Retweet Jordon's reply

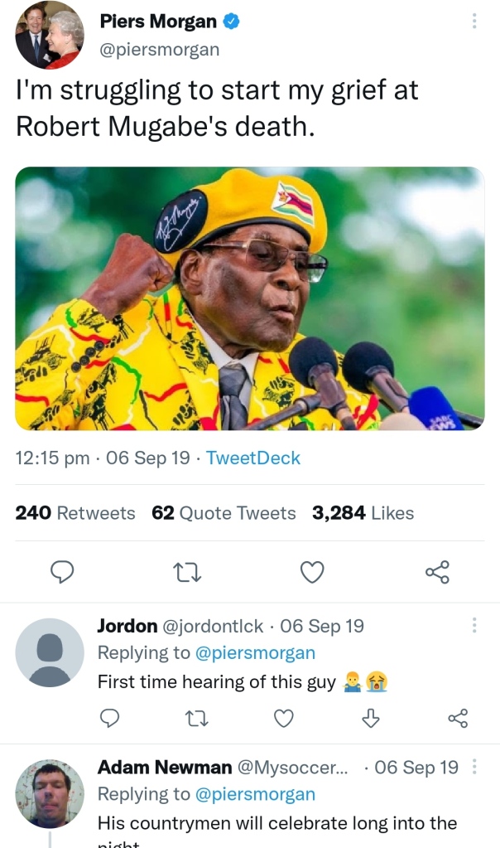[195, 718]
